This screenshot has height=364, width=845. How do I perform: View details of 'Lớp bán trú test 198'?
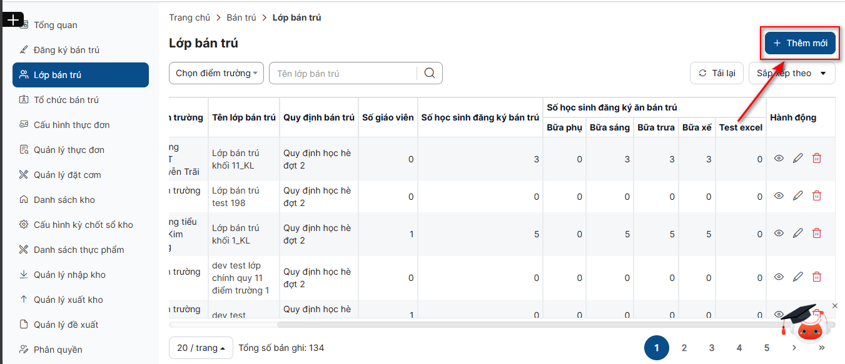point(779,196)
